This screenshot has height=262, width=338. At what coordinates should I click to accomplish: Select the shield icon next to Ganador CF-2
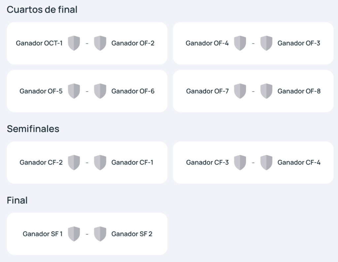tap(74, 163)
